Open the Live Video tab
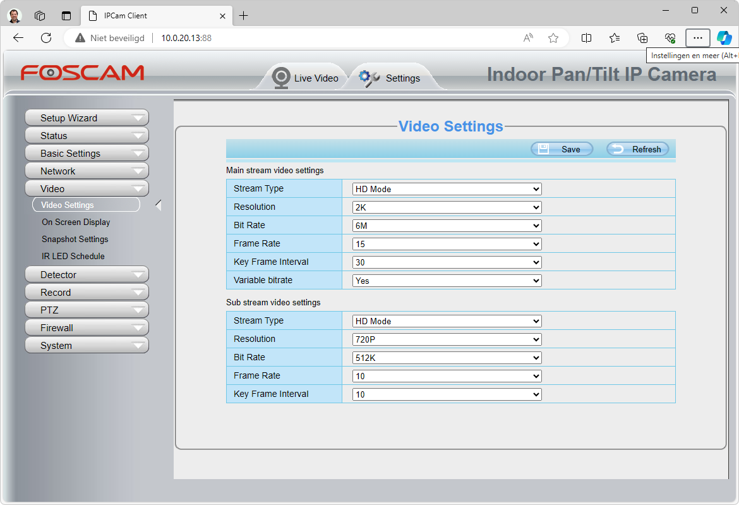 [306, 78]
